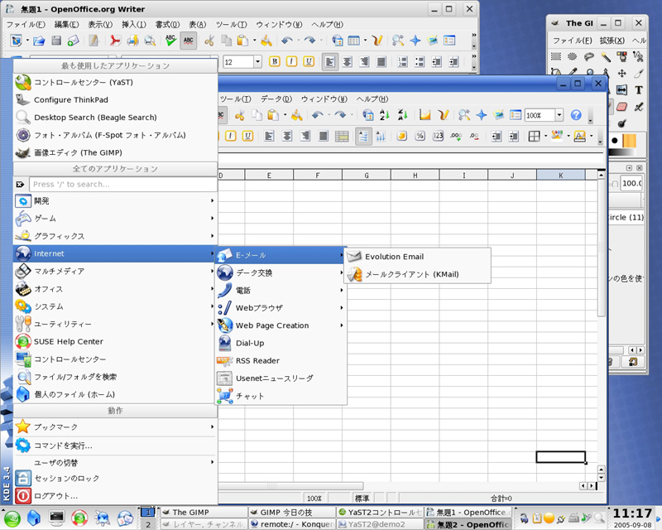
Task: Switch to virtual desktop 2 in pager
Action: pos(148,524)
